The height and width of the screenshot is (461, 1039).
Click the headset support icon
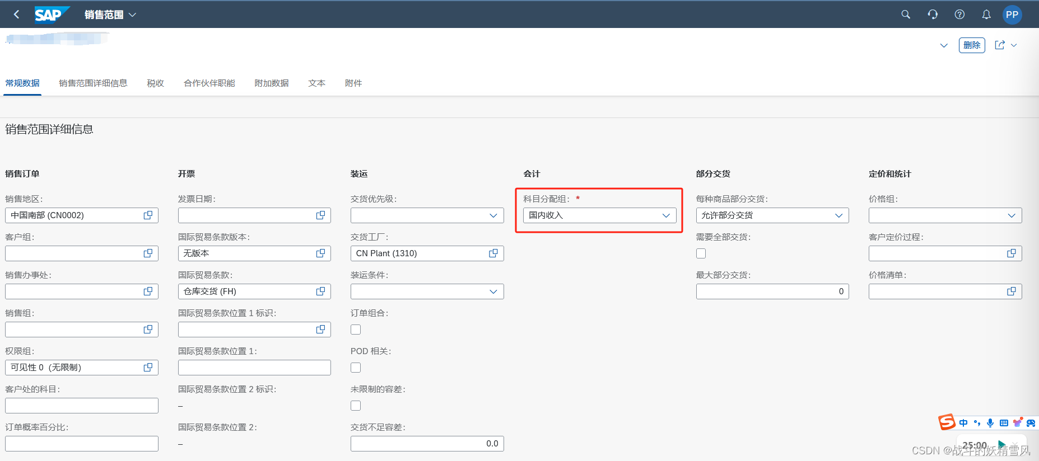933,15
